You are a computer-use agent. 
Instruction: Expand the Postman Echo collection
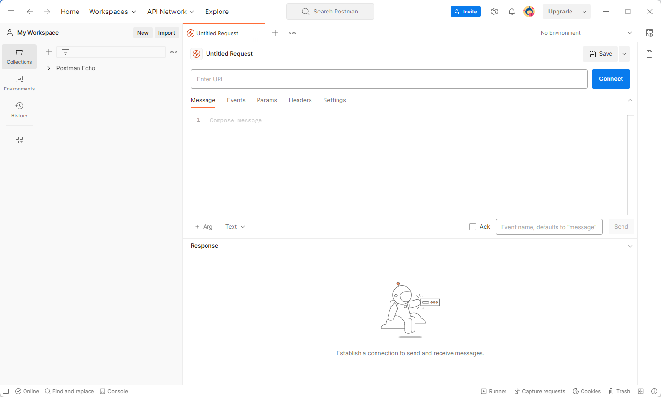[49, 68]
